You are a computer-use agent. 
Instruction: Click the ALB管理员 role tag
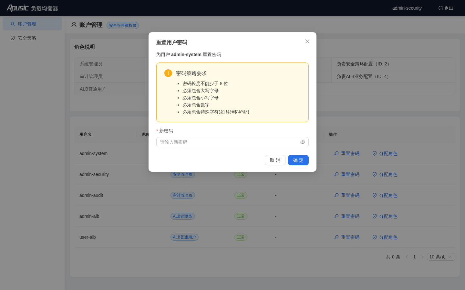pos(182,216)
